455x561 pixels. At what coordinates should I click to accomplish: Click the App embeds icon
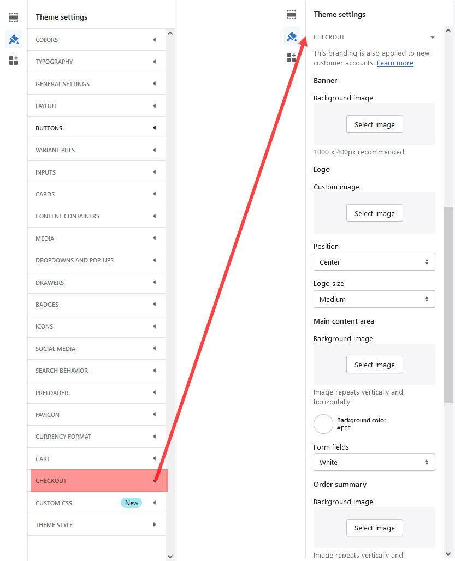click(14, 61)
